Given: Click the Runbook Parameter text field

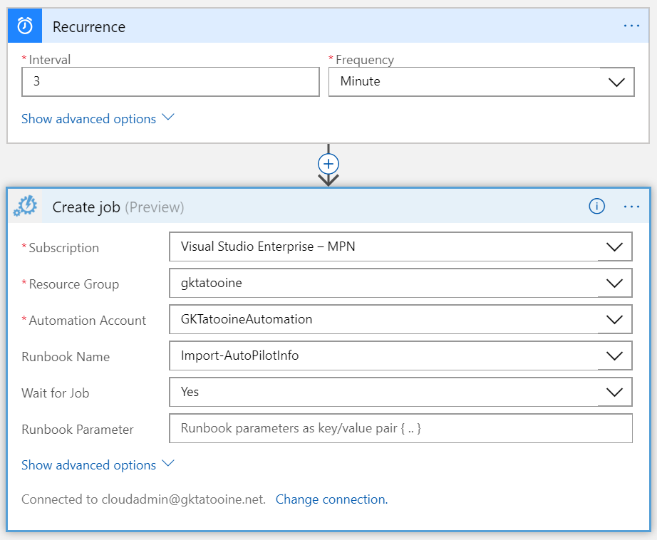Looking at the screenshot, I should click(x=400, y=429).
